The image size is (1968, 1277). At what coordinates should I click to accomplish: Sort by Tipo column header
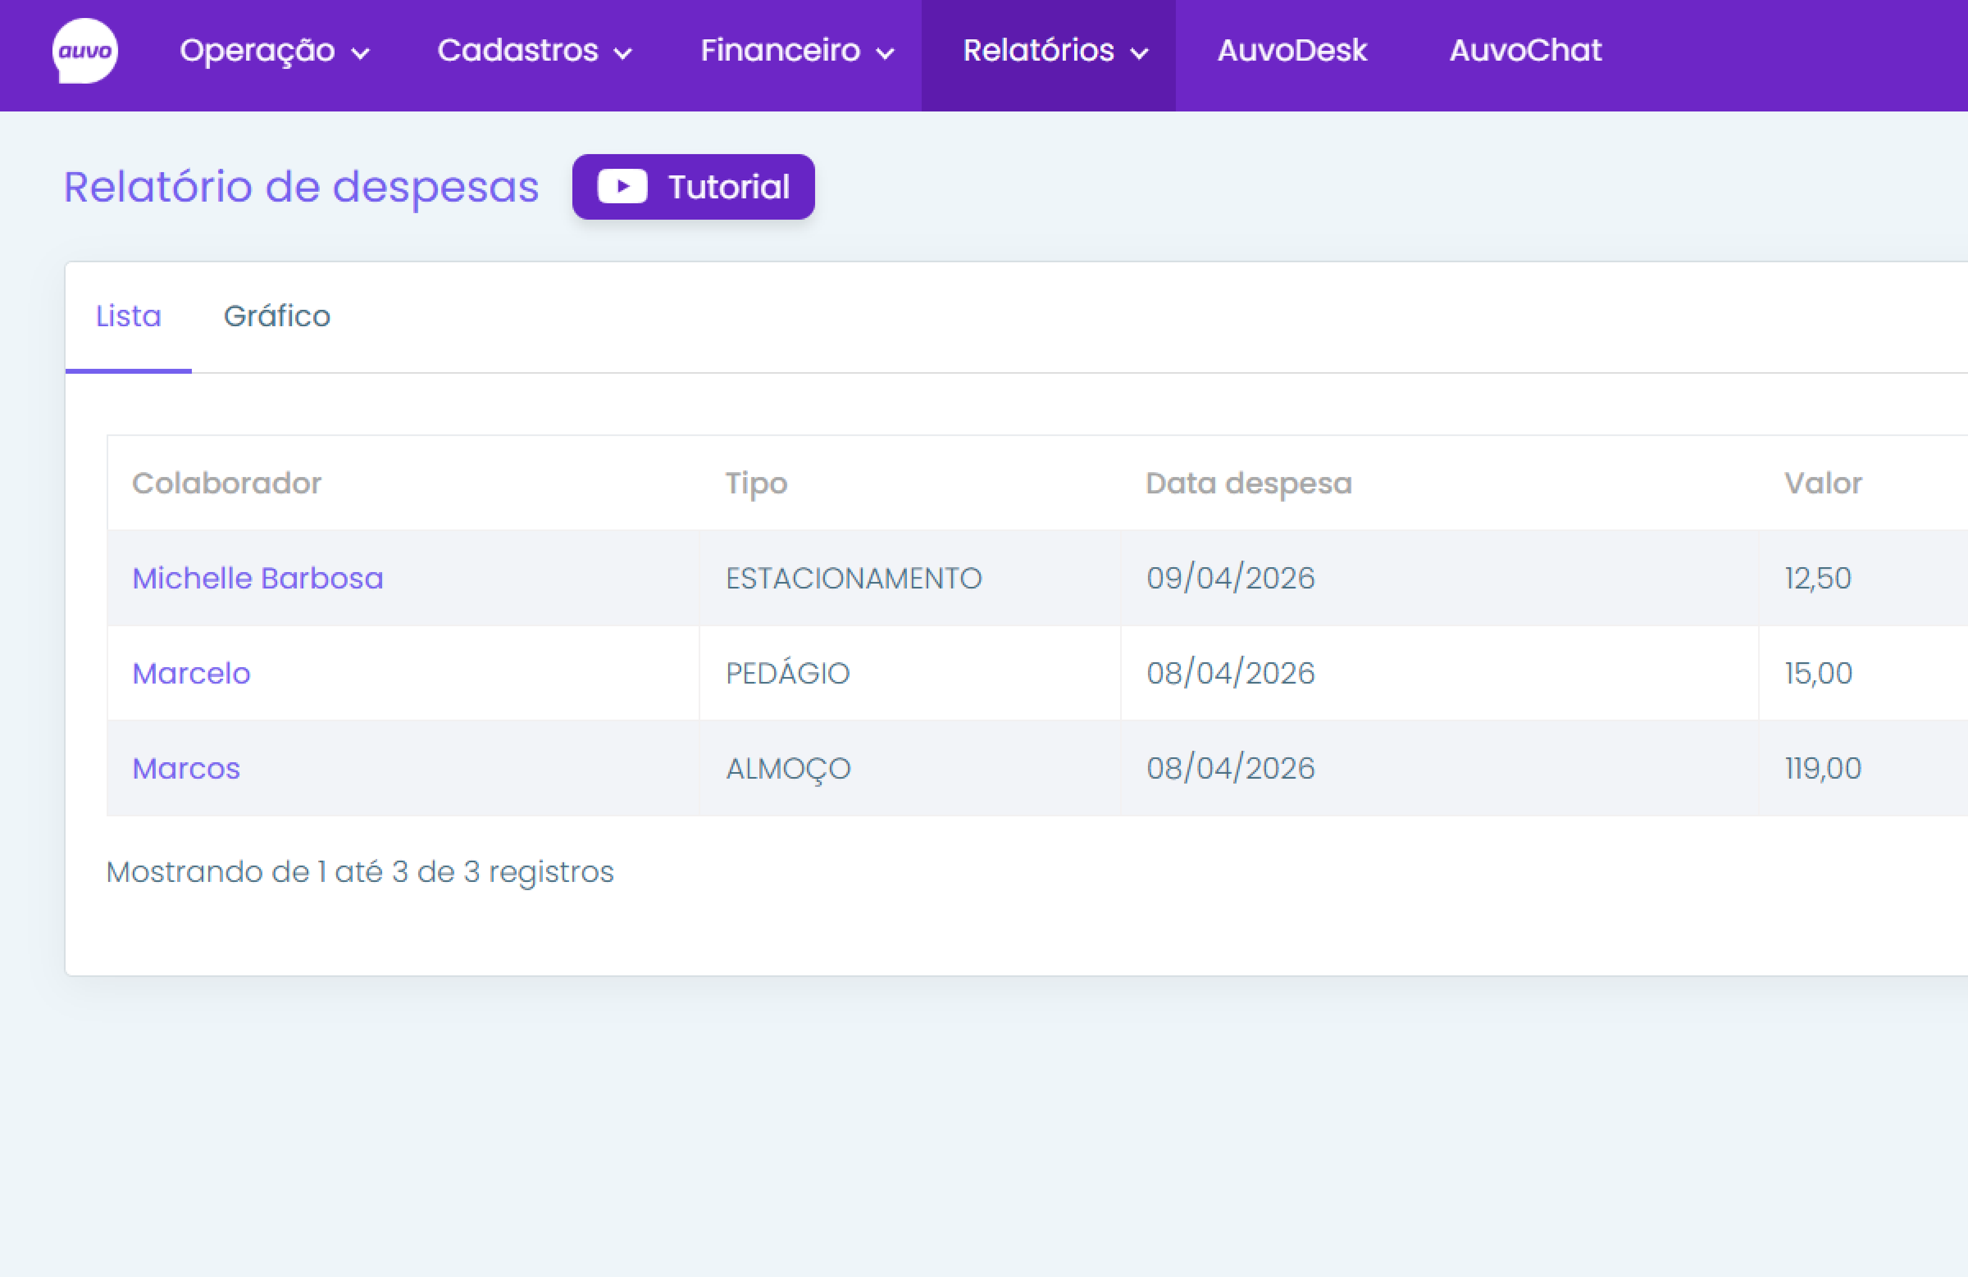756,482
